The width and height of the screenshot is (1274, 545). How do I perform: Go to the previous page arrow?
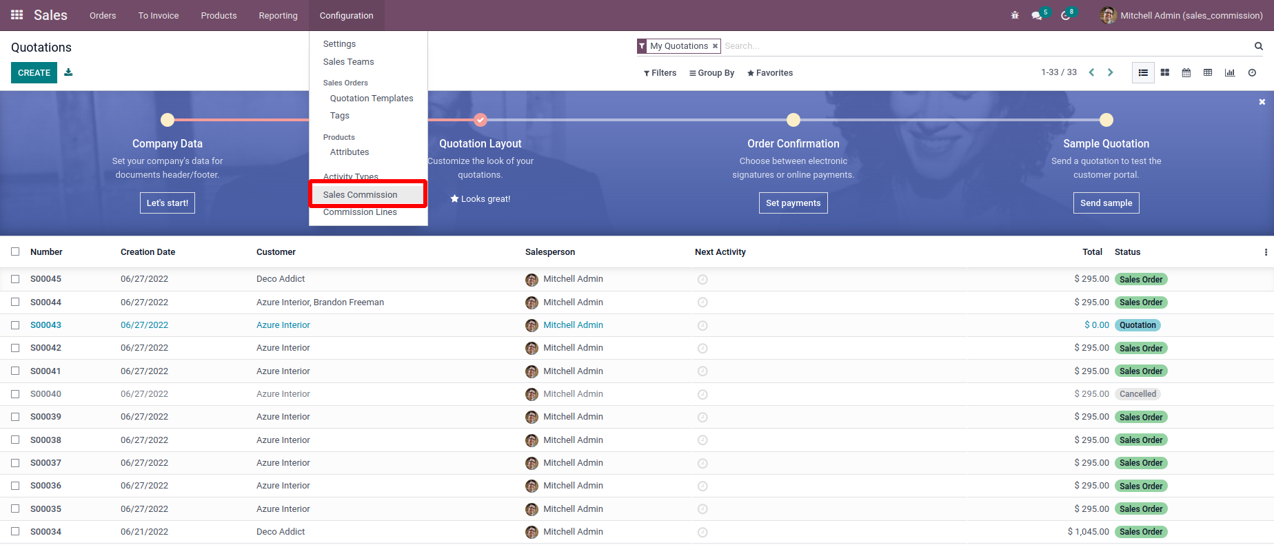1091,72
